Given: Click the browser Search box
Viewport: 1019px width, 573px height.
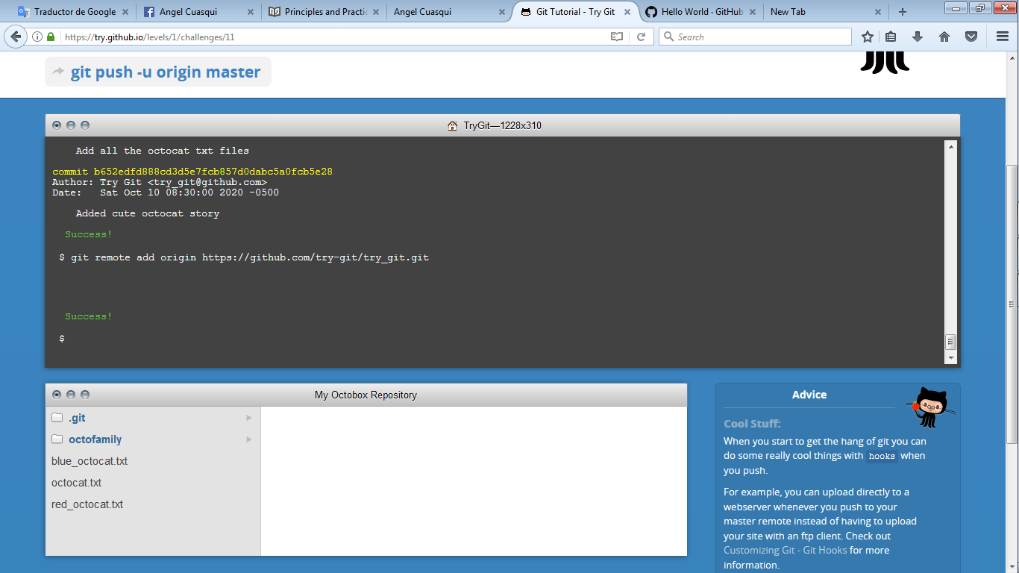Looking at the screenshot, I should point(755,37).
